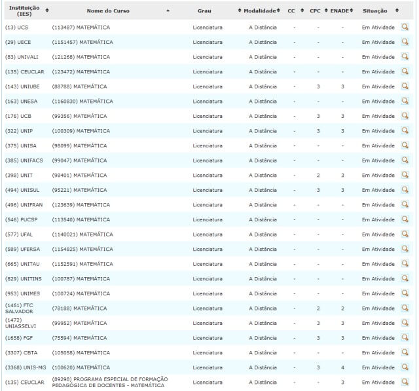View details icon for UNIMES row
The width and height of the screenshot is (419, 391).
(x=405, y=293)
